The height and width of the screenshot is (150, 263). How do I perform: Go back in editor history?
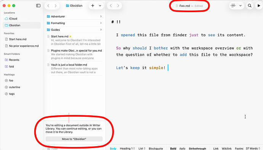111,6
